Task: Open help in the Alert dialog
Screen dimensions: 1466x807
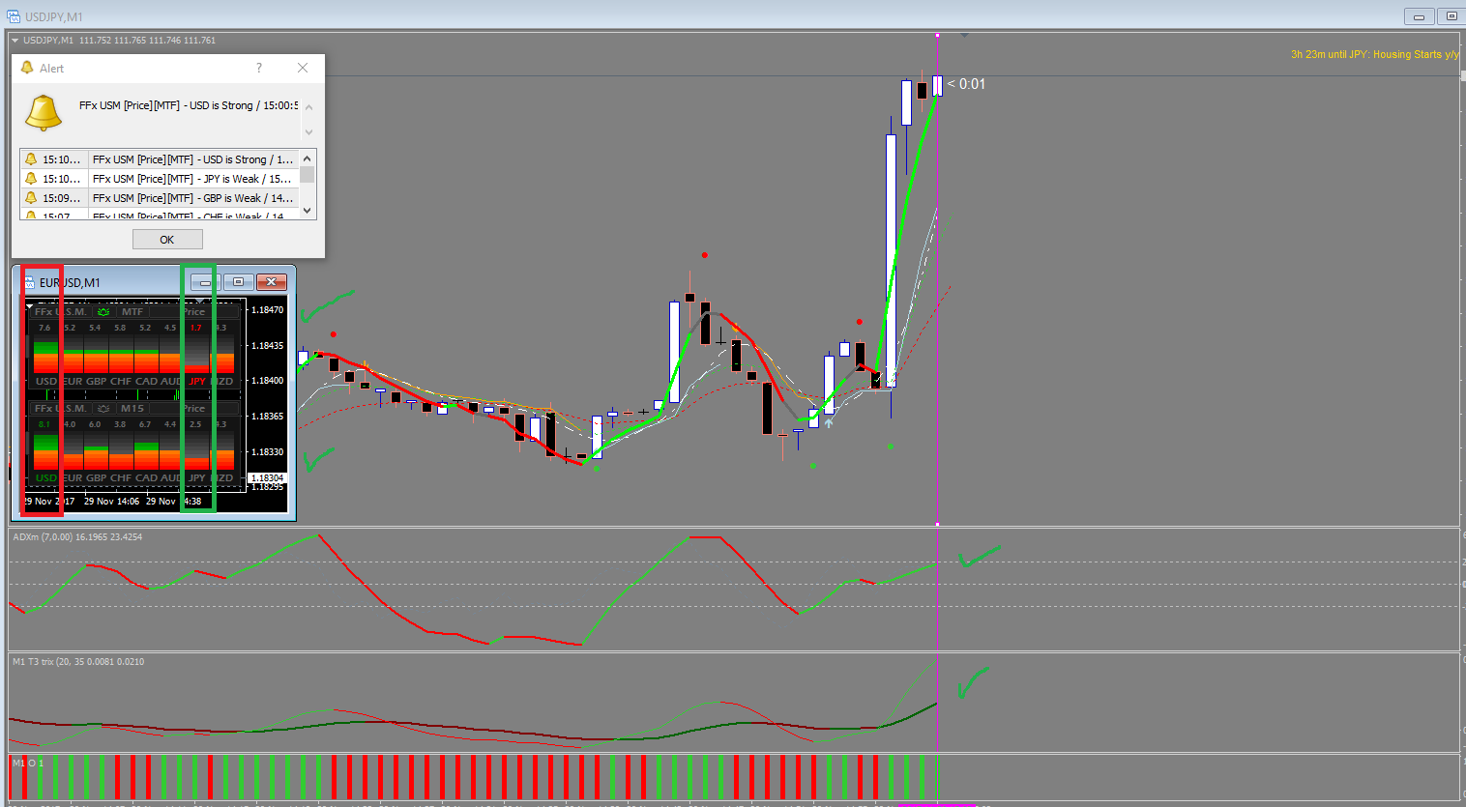Action: [258, 68]
